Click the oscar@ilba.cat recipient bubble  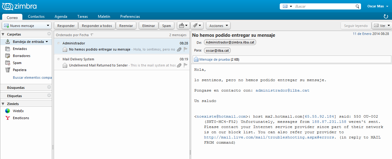click(x=217, y=50)
